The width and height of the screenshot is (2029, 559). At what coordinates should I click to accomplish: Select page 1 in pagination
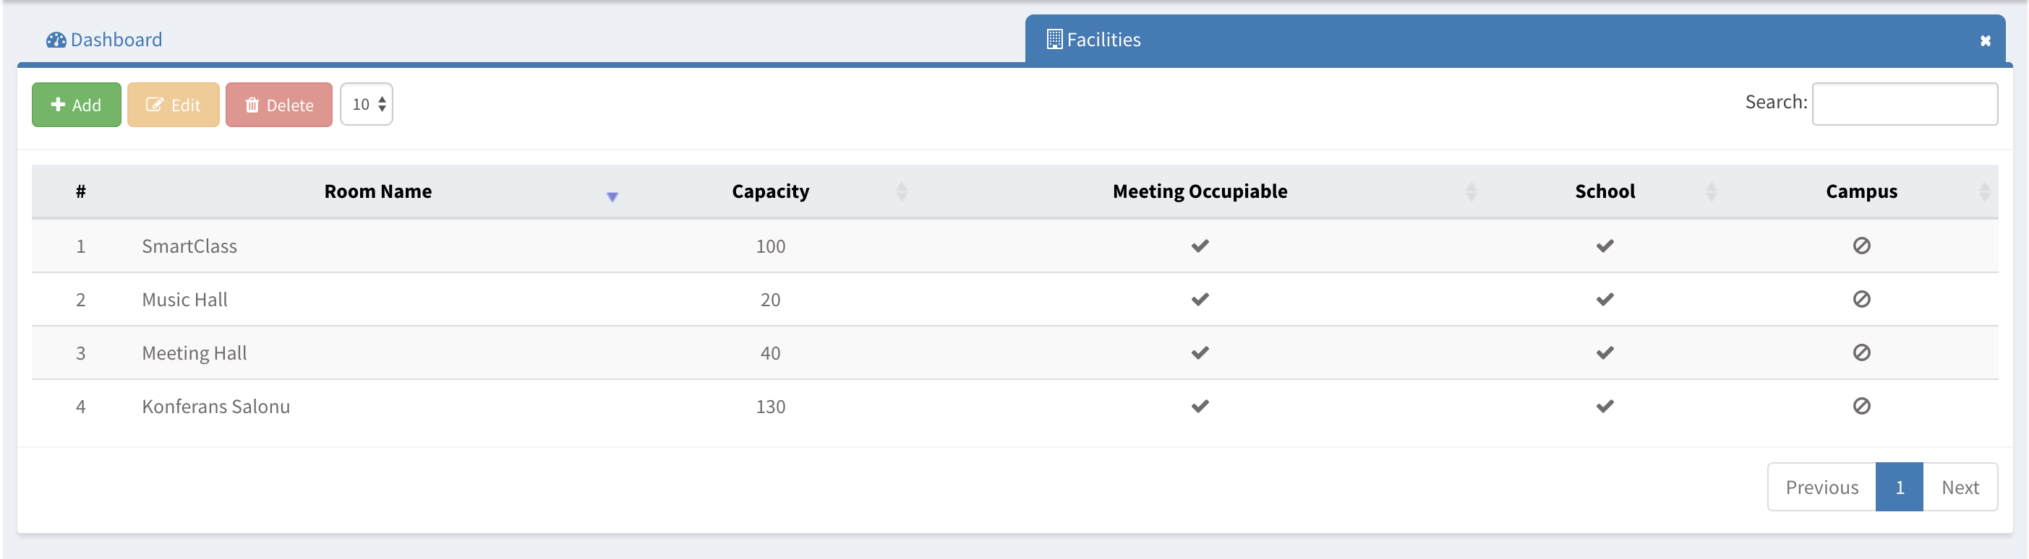(1899, 487)
